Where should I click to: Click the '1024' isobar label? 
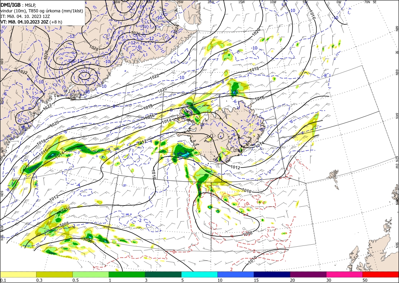(x=176, y=29)
